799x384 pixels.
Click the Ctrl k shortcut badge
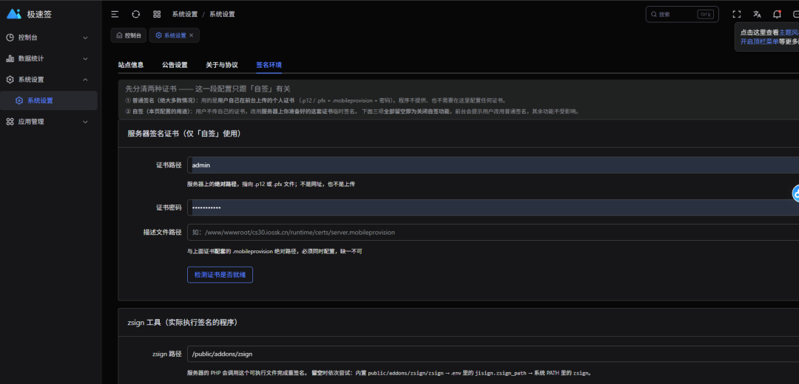pyautogui.click(x=707, y=14)
